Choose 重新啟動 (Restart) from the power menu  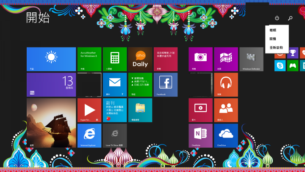[x=277, y=48]
